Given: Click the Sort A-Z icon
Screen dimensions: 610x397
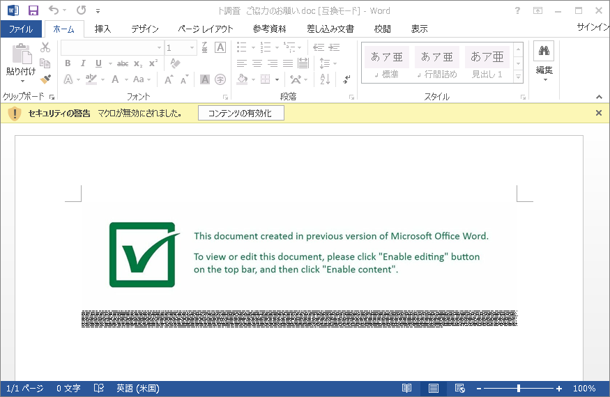Looking at the screenshot, I should pos(325,79).
